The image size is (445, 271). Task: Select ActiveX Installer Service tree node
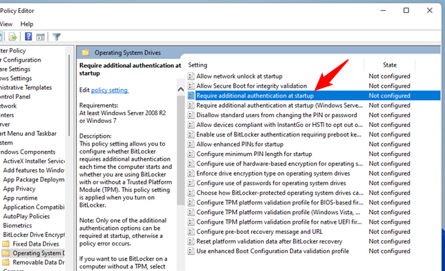tap(34, 161)
